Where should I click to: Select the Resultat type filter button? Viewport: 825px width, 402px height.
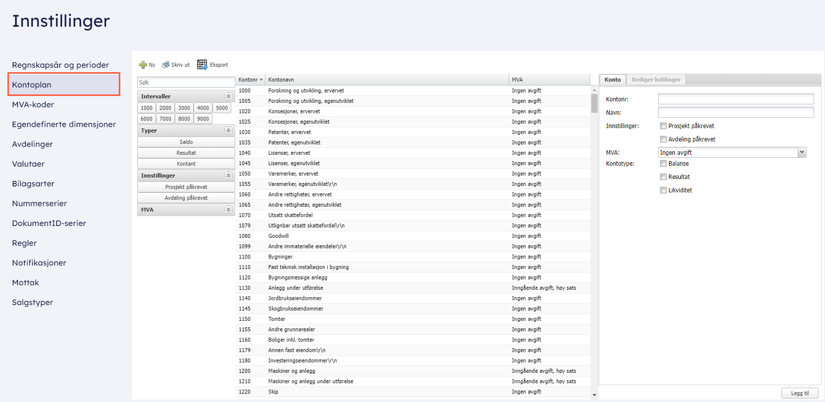pyautogui.click(x=186, y=153)
